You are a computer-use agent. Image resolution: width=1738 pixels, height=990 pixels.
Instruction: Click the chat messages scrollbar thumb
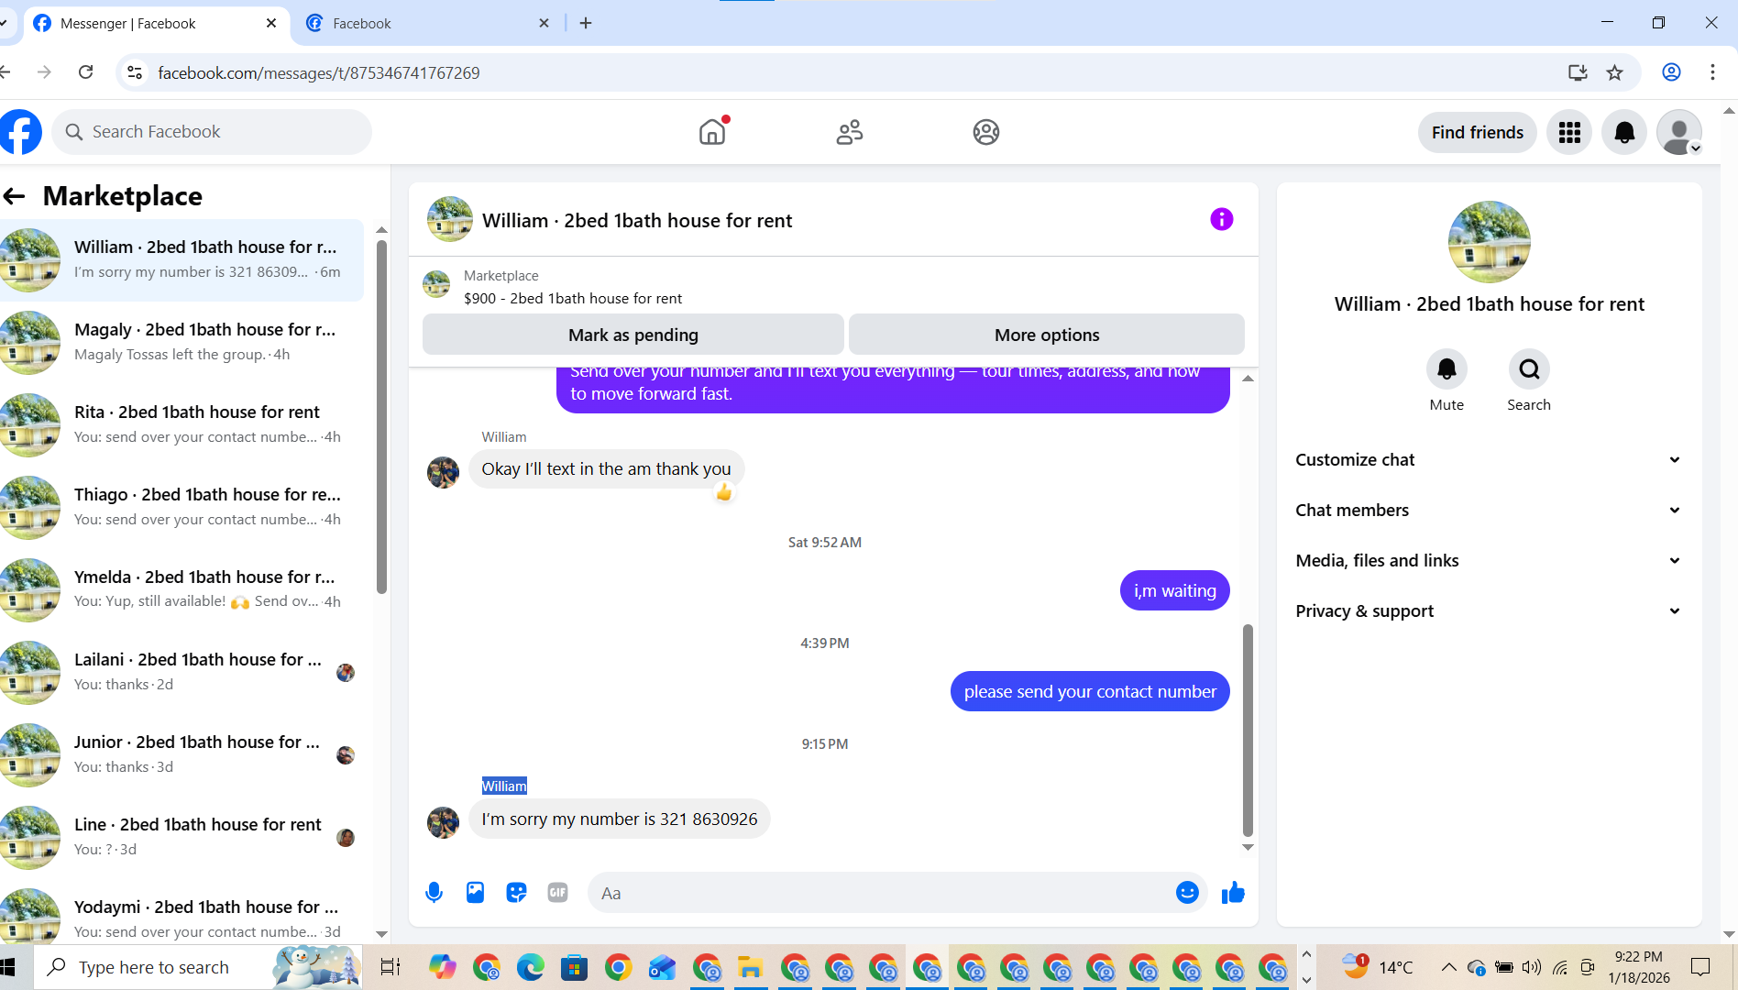click(x=1248, y=730)
